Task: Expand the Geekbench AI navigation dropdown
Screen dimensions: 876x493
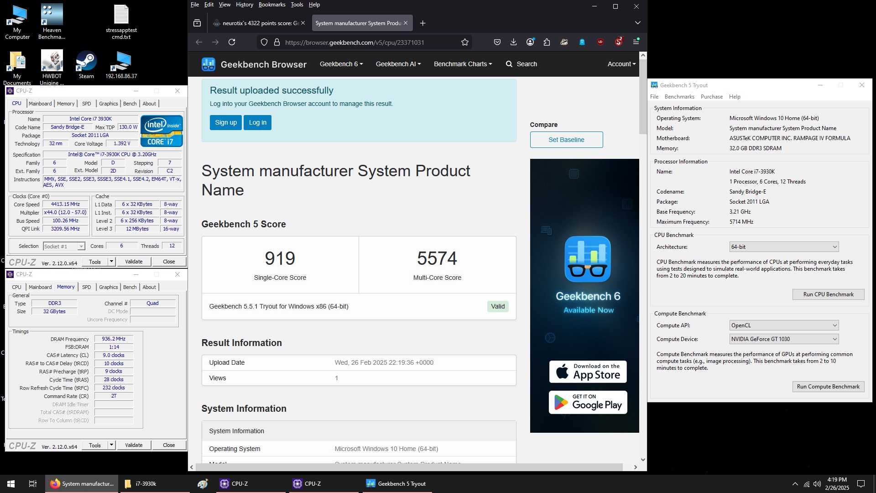Action: click(x=398, y=64)
